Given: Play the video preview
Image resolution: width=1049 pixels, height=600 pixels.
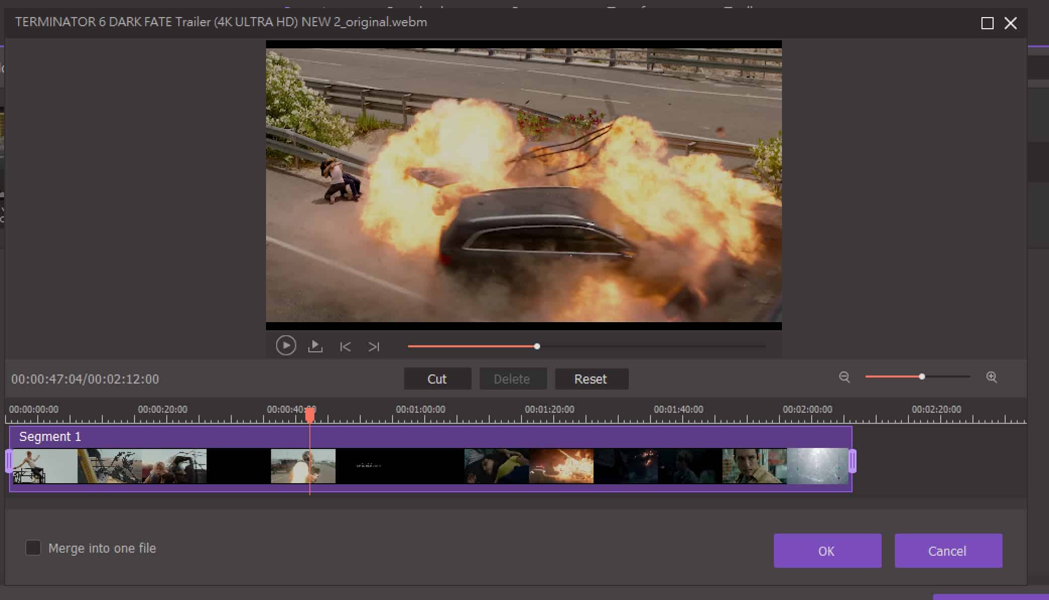Looking at the screenshot, I should pos(286,346).
